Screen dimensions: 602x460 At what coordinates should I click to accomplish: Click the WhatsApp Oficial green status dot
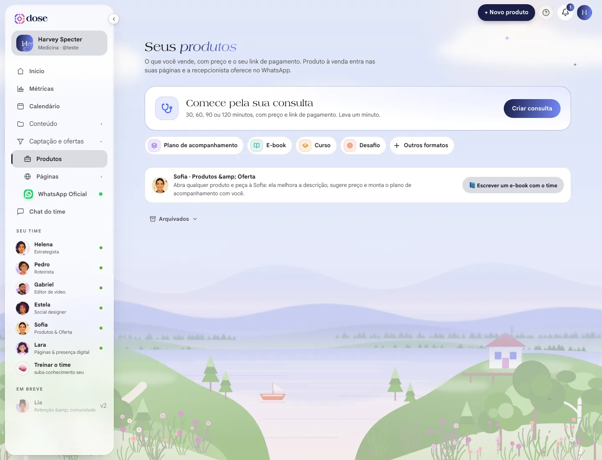coord(101,194)
